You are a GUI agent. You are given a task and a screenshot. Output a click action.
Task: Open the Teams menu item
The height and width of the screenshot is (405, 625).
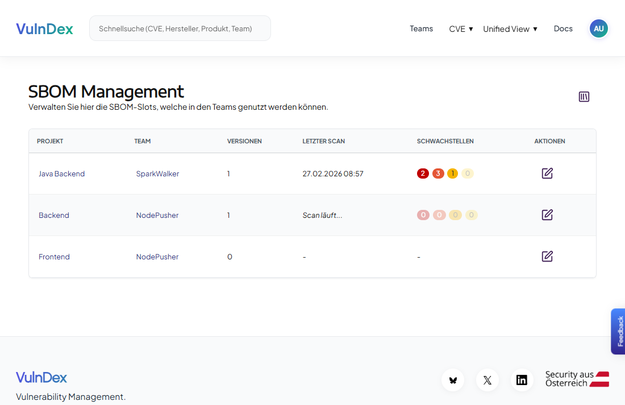(421, 28)
